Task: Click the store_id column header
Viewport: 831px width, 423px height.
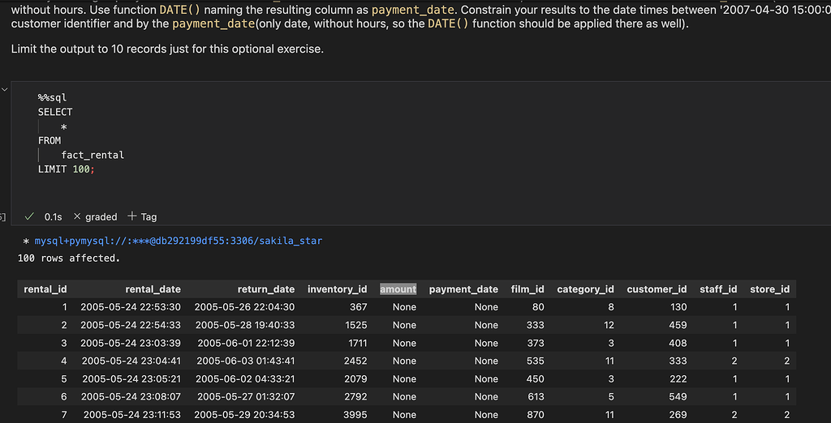Action: [769, 289]
